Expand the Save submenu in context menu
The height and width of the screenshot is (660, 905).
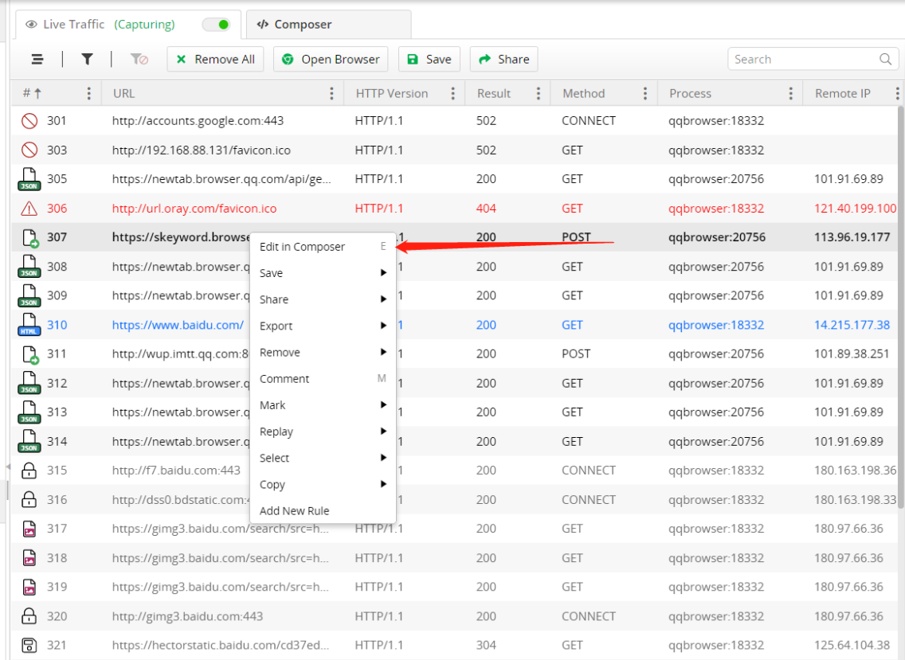tap(323, 273)
